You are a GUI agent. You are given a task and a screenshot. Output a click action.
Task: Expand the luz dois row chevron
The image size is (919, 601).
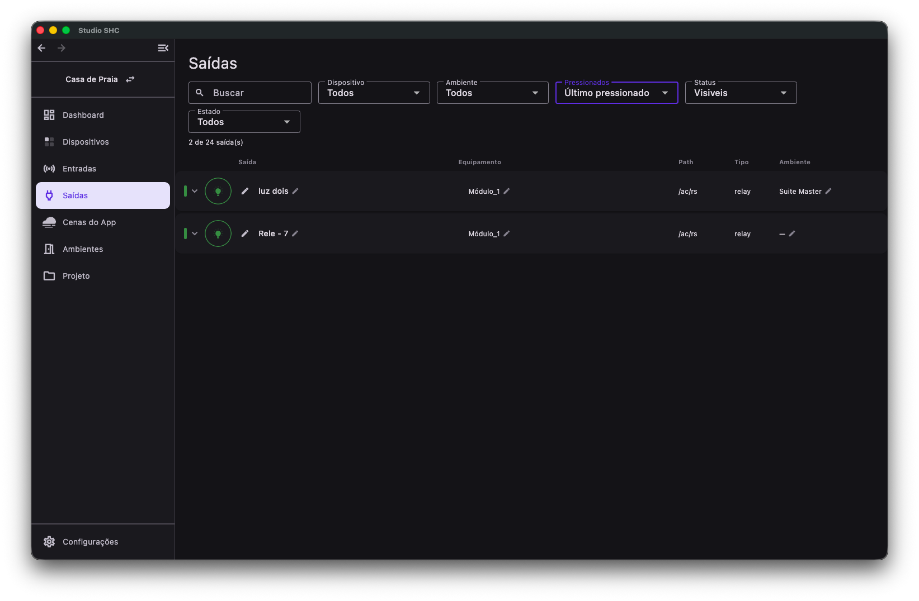click(x=195, y=191)
